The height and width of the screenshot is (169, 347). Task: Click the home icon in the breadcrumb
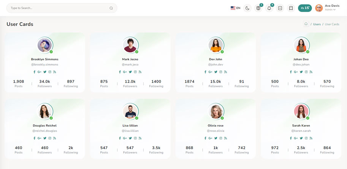(x=306, y=24)
